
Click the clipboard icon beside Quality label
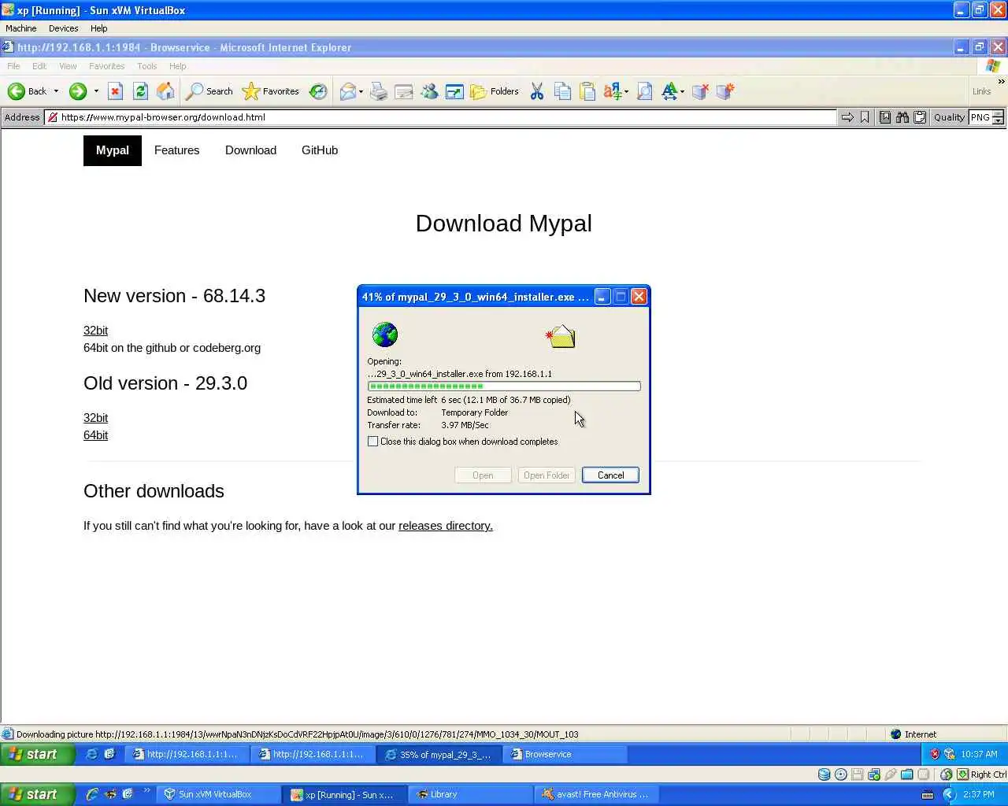coord(920,117)
